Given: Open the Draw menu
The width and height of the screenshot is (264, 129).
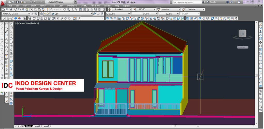Looking at the screenshot, I should (x=61, y=6).
